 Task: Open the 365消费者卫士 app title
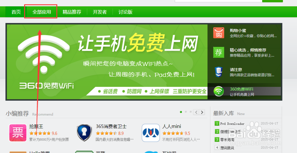coord(111,126)
